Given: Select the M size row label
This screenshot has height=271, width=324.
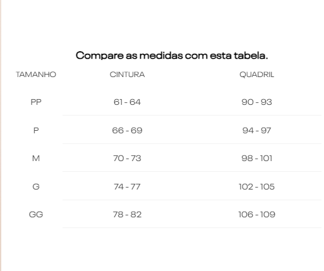Looking at the screenshot, I should (36, 159).
